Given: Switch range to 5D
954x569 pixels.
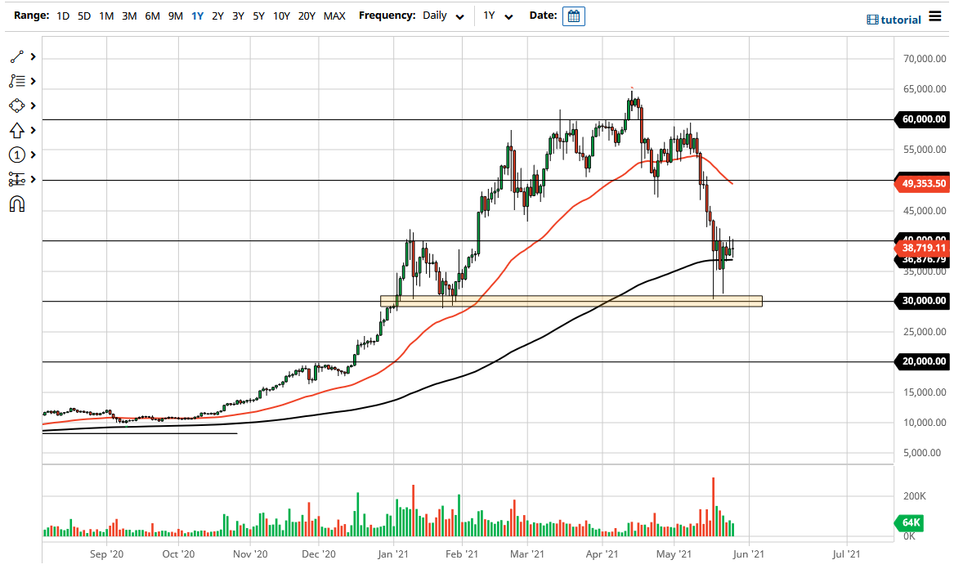Looking at the screenshot, I should click(x=83, y=16).
